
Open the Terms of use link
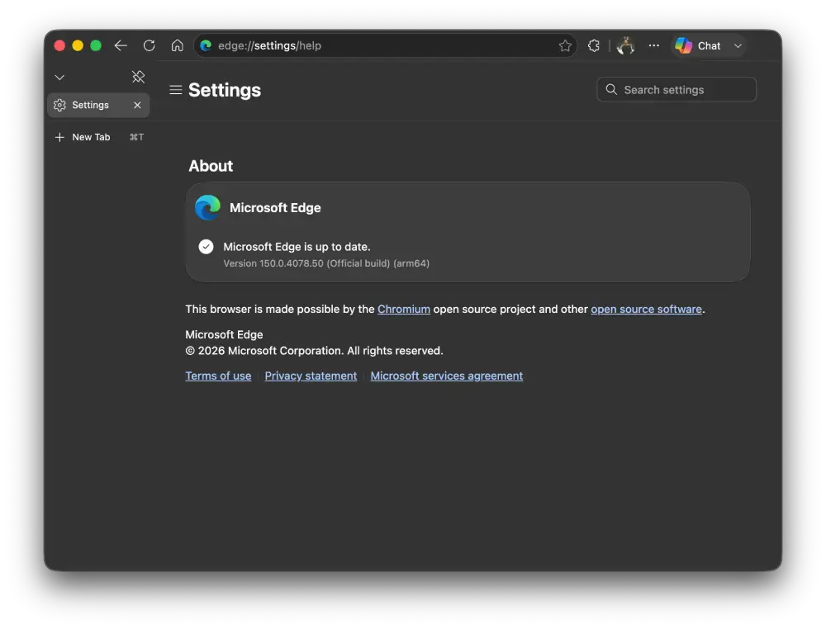pos(218,376)
